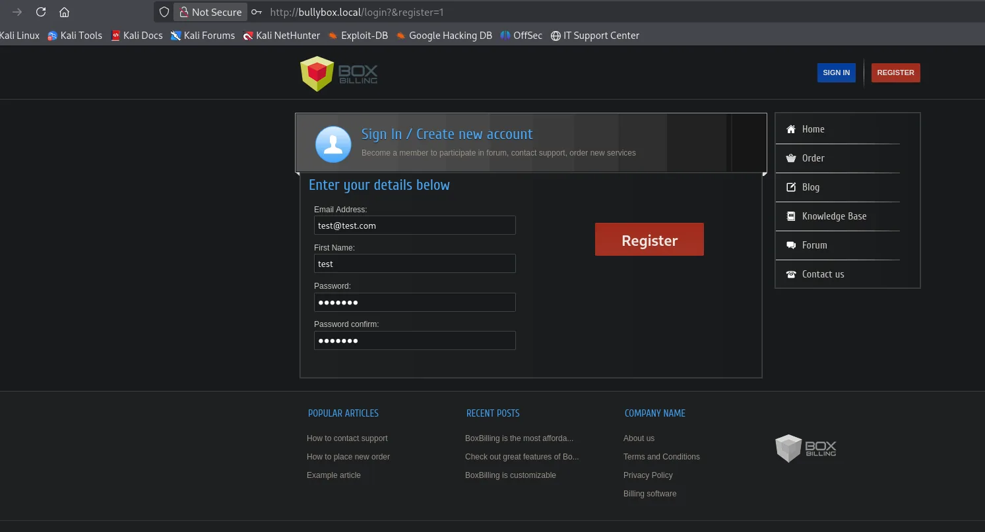Screen dimensions: 985x532
Task: Click the book icon next to Knowledge Base
Action: coord(791,216)
